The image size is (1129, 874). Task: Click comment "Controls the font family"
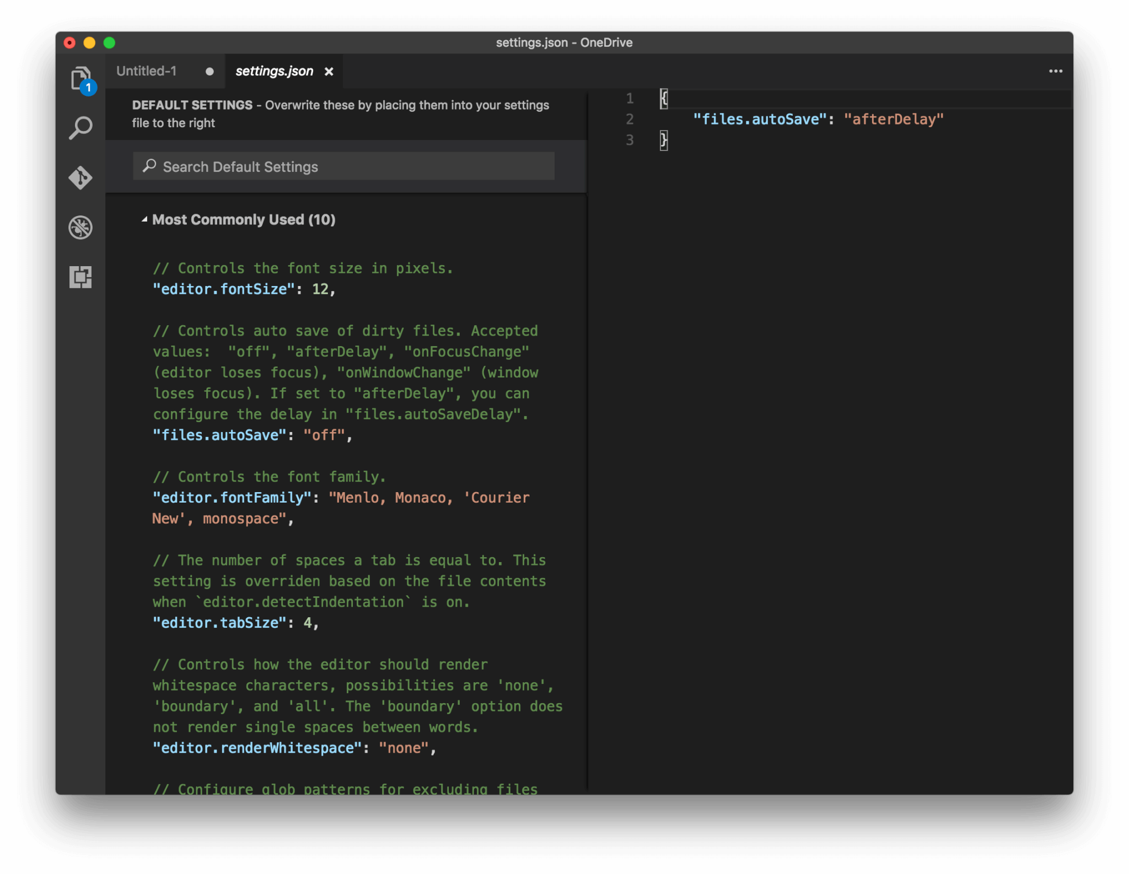[x=269, y=477]
